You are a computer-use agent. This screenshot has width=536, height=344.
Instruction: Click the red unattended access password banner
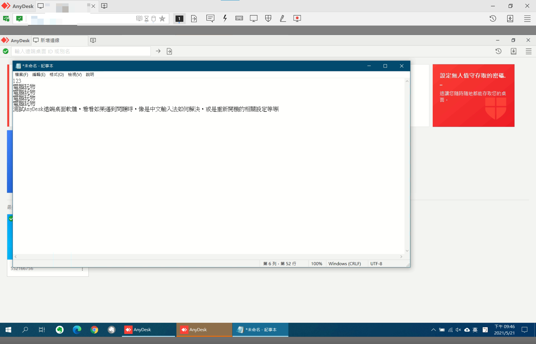point(473,95)
